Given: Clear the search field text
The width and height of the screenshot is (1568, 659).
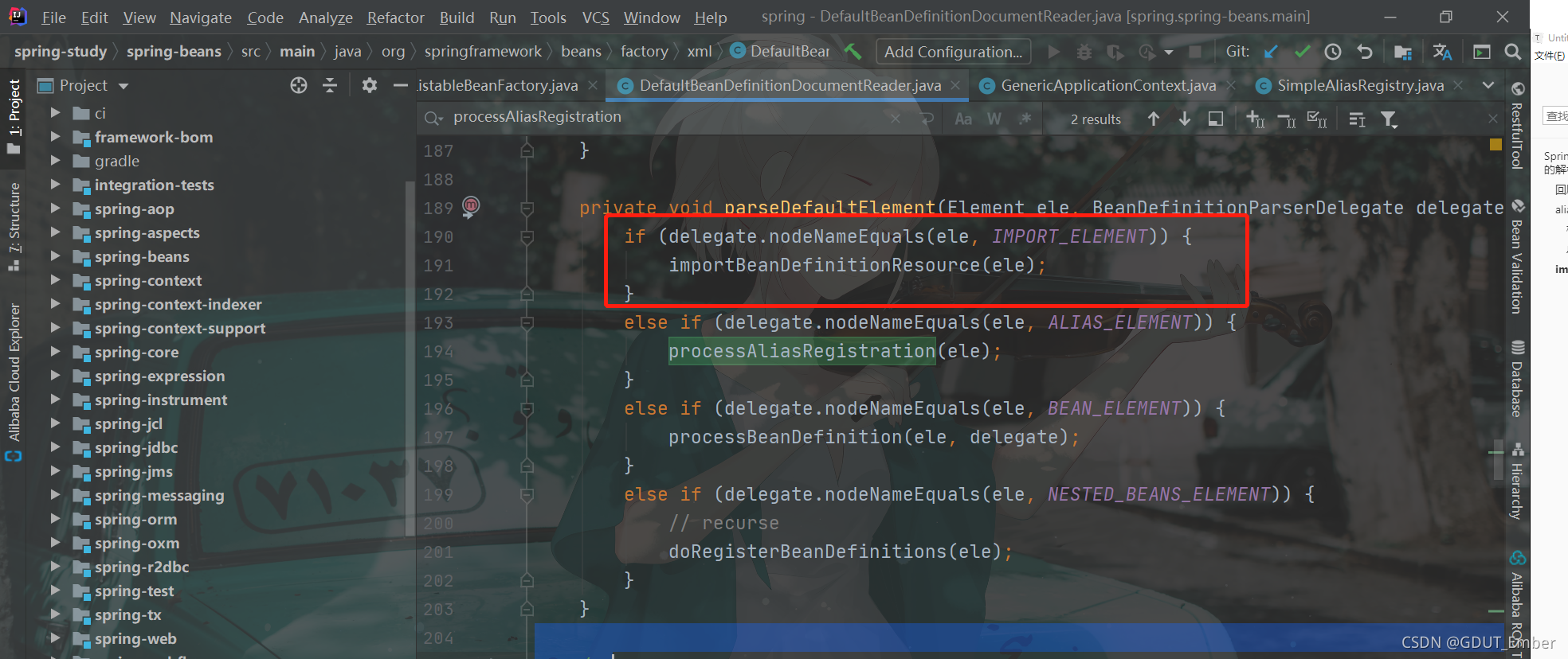Looking at the screenshot, I should click(896, 119).
